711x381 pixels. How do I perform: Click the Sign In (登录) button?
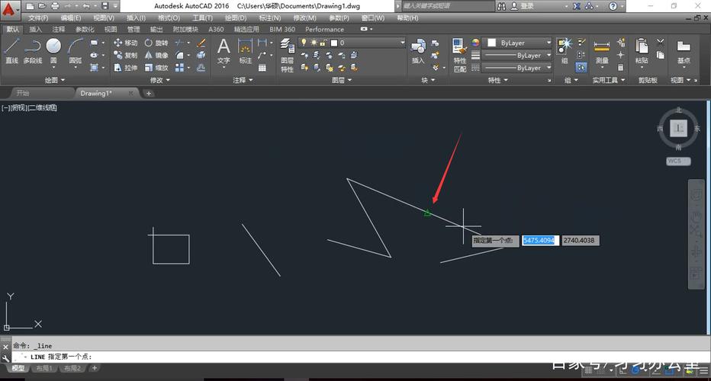click(x=528, y=6)
